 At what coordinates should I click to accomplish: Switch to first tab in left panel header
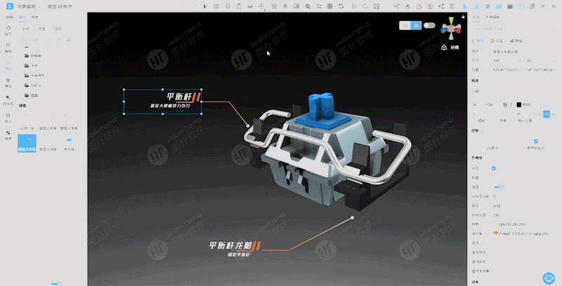pos(10,17)
